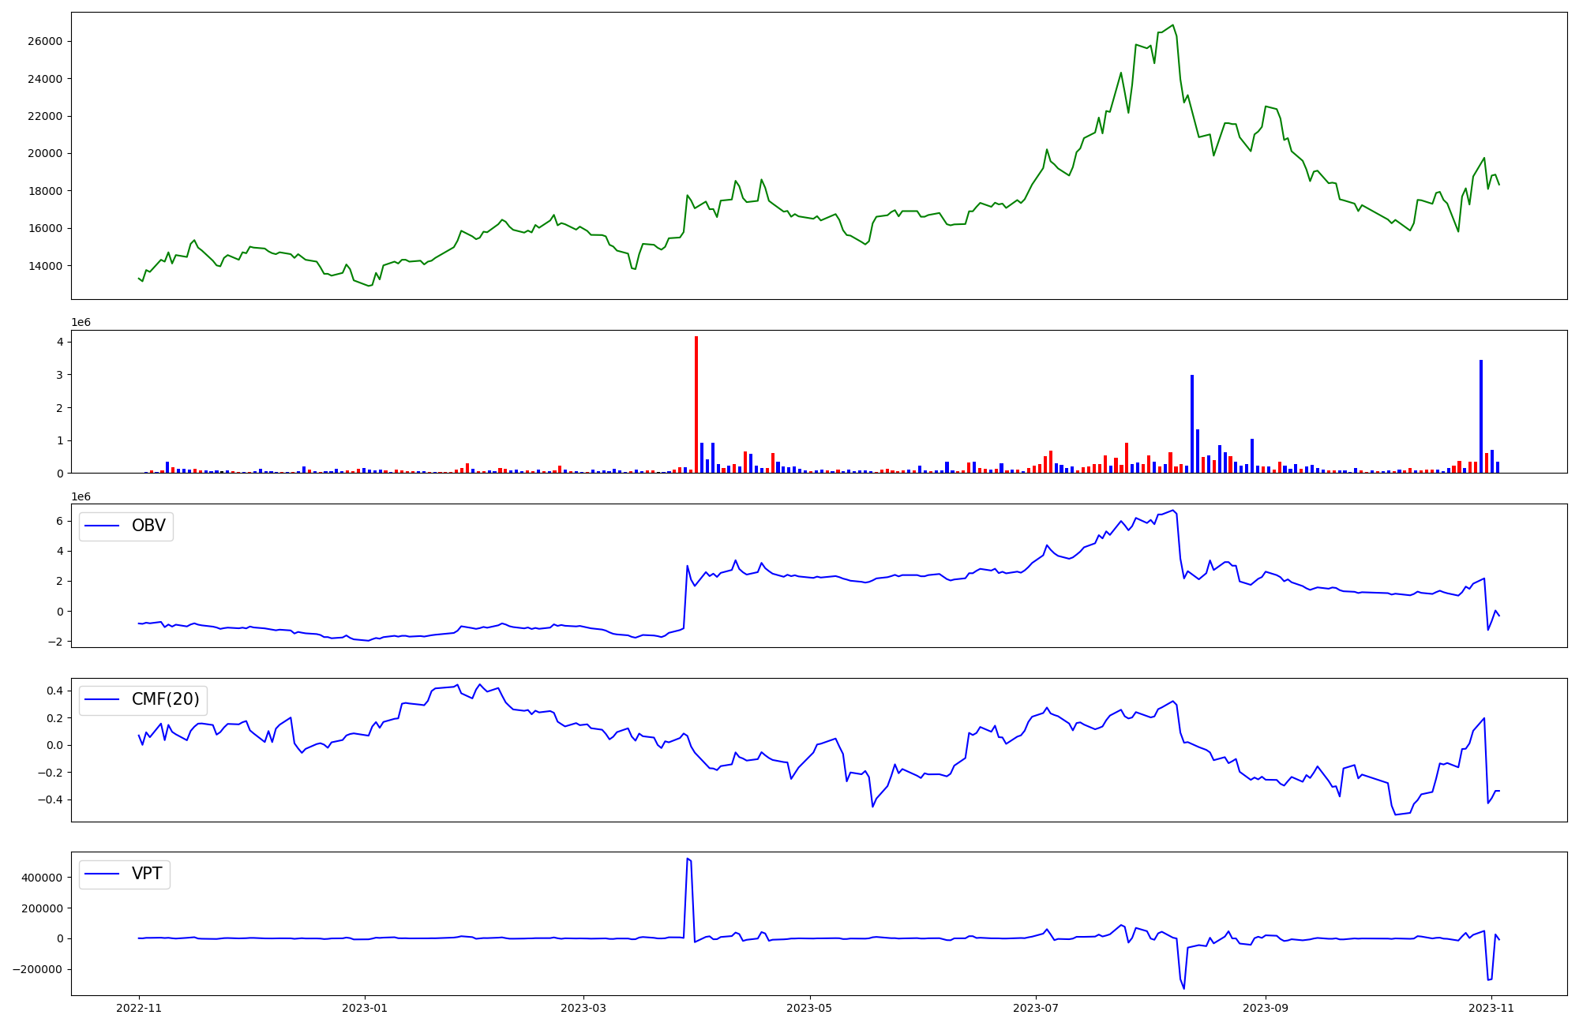Viewport: 1579px width, 1026px height.
Task: Click the 2022-11 date tick label
Action: coord(139,1008)
